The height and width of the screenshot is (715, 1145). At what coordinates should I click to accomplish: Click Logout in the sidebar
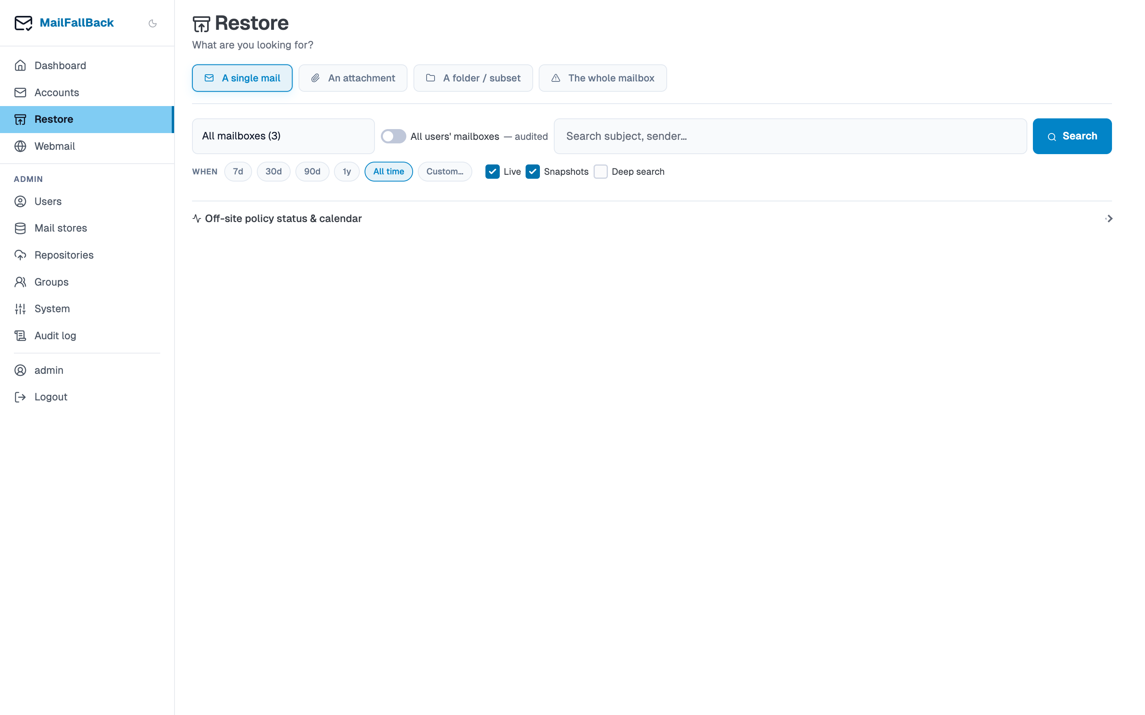click(x=87, y=397)
